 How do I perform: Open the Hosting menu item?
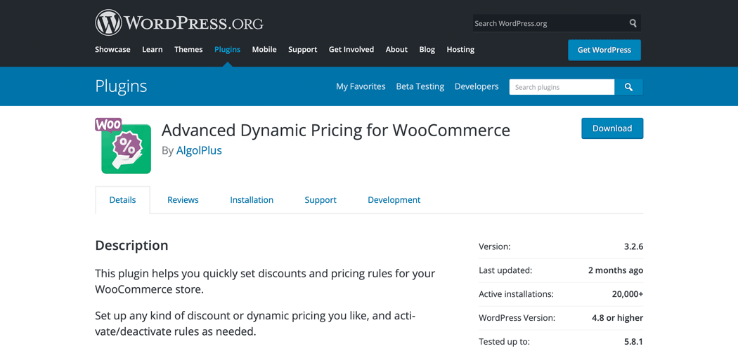[x=460, y=49]
